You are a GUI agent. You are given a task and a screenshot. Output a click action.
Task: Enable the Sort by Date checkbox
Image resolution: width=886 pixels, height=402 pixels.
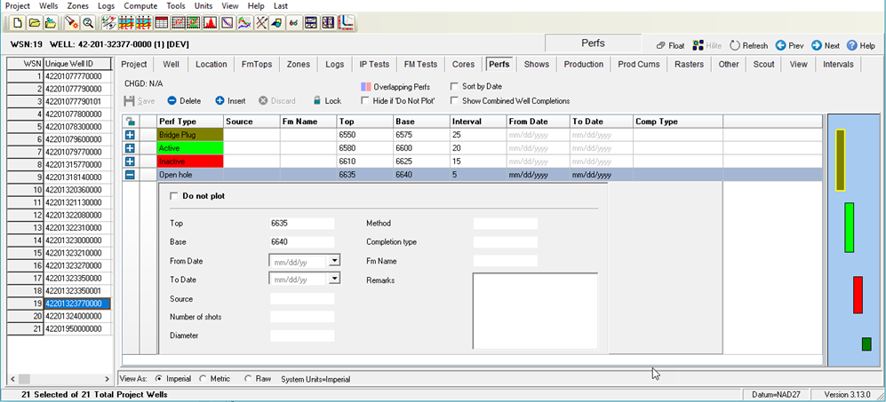click(x=454, y=86)
